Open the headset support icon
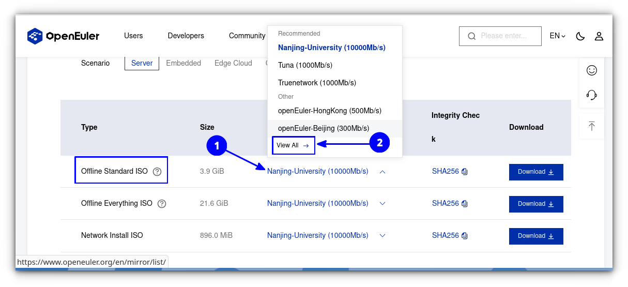The height and width of the screenshot is (287, 628). pos(592,95)
